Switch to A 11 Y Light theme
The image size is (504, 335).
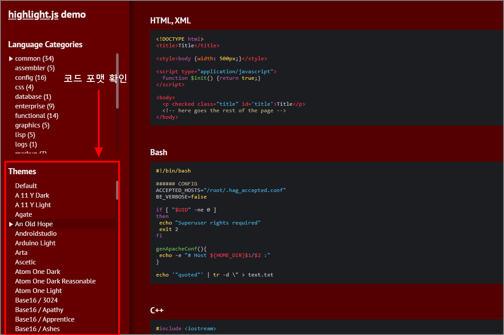33,205
